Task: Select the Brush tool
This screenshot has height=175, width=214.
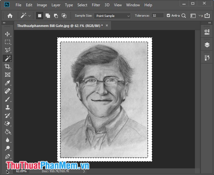Action: click(x=7, y=99)
